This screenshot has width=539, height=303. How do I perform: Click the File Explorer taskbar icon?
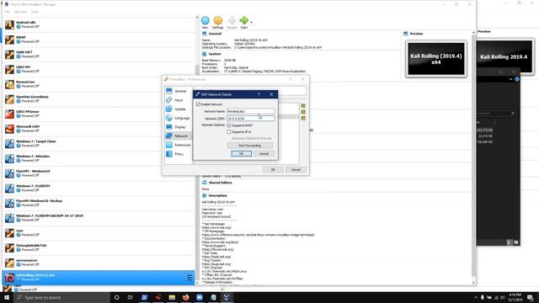pyautogui.click(x=172, y=297)
